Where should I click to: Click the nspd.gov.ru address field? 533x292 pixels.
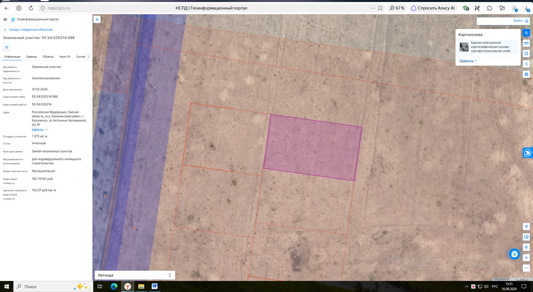coord(59,8)
